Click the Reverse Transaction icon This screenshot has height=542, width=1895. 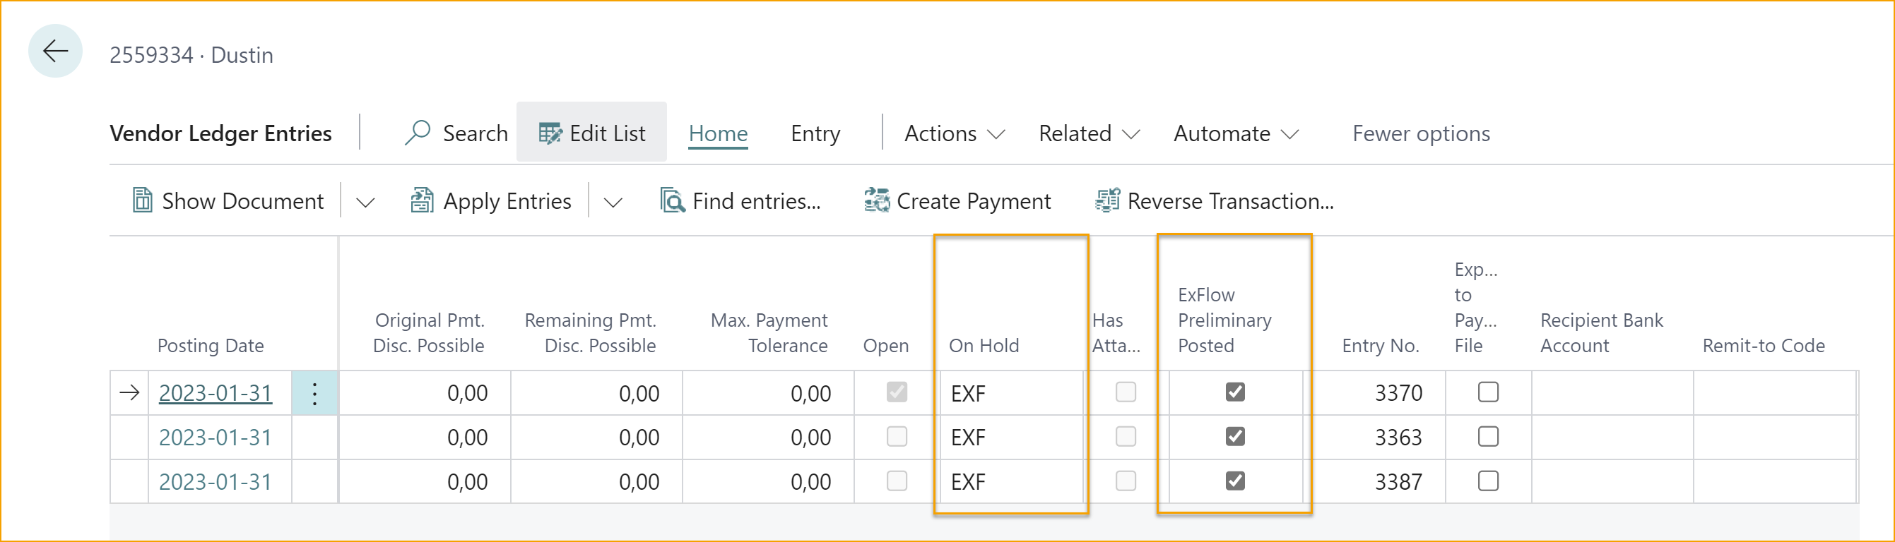pos(1107,200)
